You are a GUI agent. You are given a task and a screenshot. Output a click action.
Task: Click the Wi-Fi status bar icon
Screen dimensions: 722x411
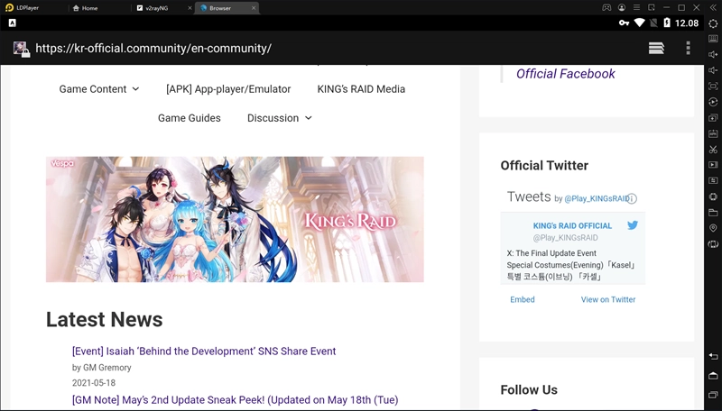(639, 23)
